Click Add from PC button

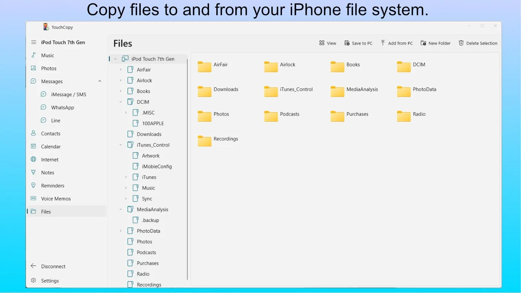396,43
